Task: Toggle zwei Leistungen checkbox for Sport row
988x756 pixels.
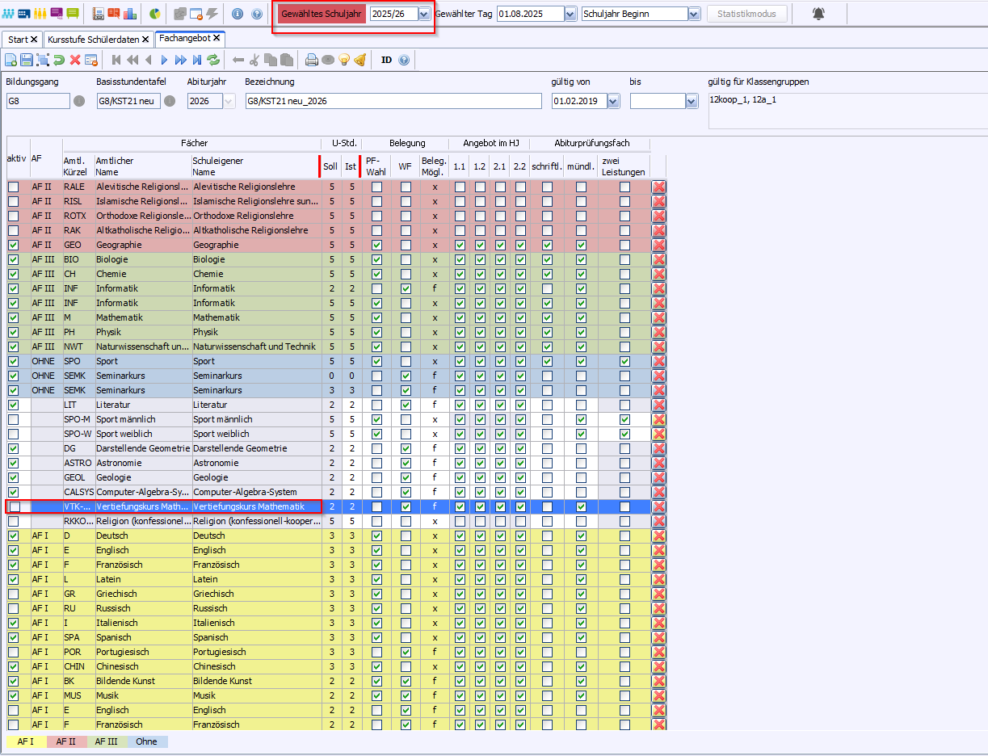Action: pyautogui.click(x=624, y=361)
